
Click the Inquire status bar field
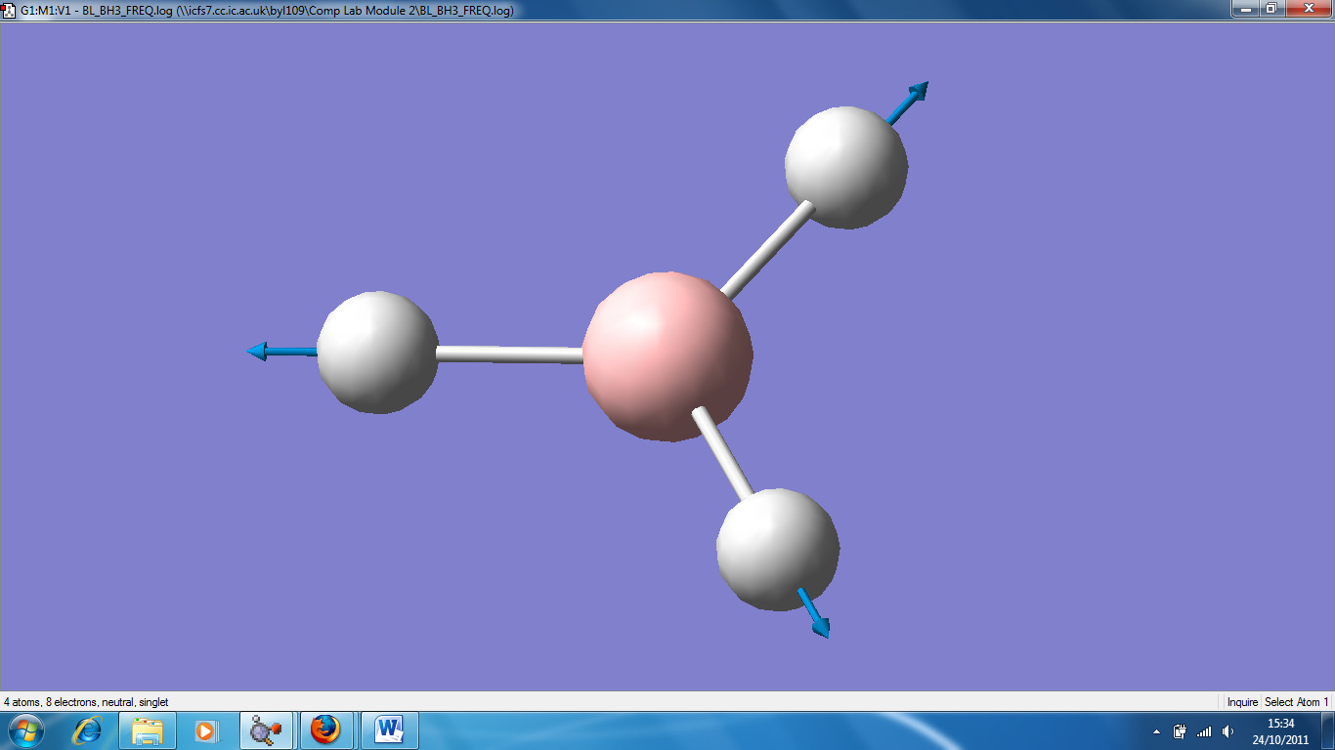click(1242, 702)
